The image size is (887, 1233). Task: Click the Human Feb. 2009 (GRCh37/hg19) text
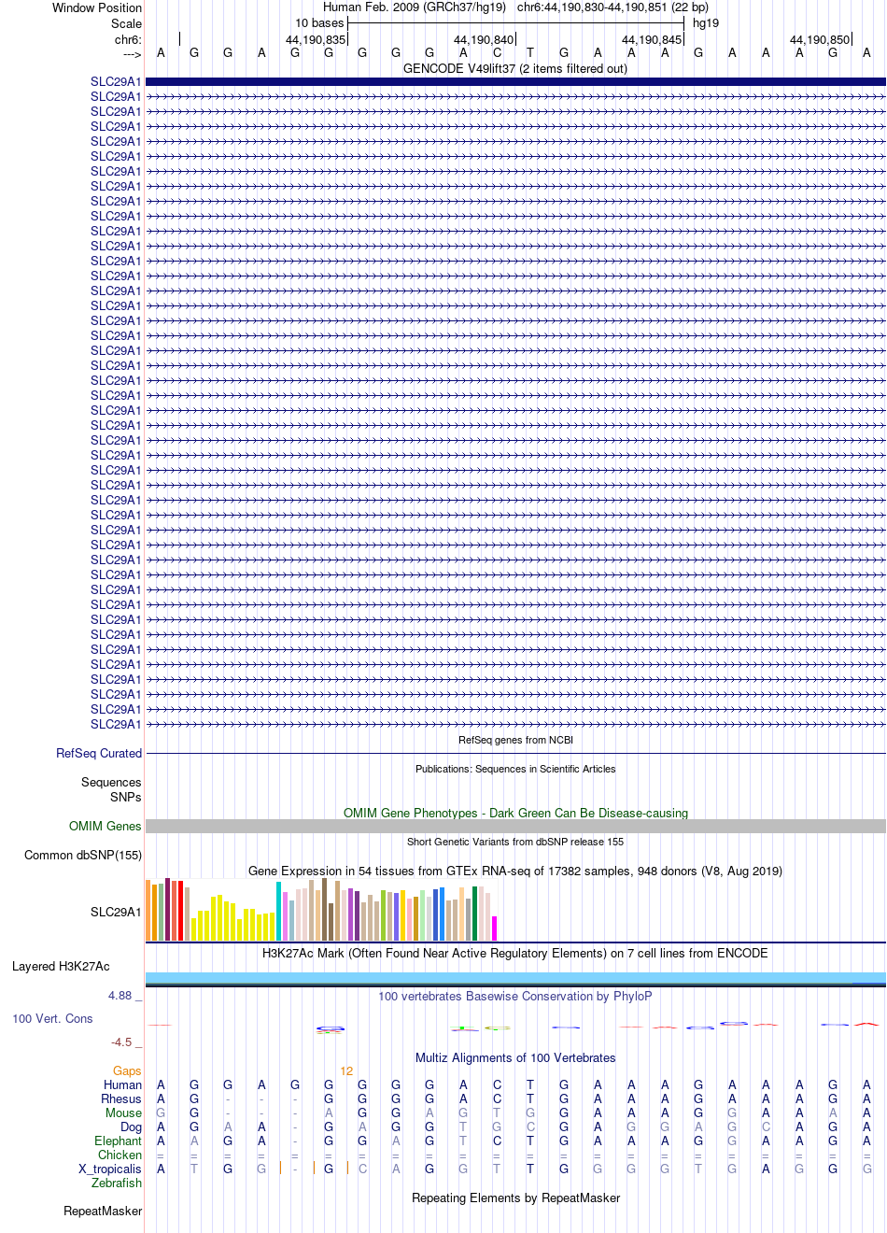(x=415, y=7)
